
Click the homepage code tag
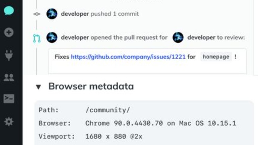click(216, 57)
